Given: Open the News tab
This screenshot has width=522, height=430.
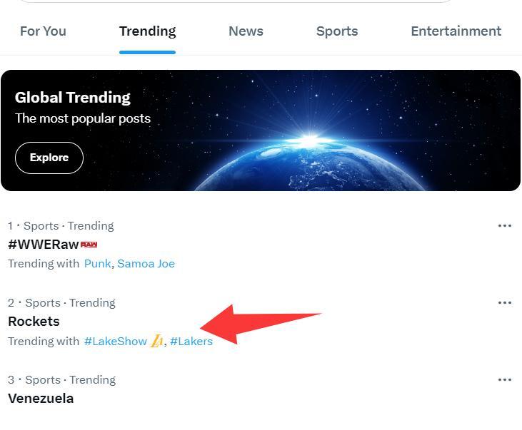Looking at the screenshot, I should (246, 31).
